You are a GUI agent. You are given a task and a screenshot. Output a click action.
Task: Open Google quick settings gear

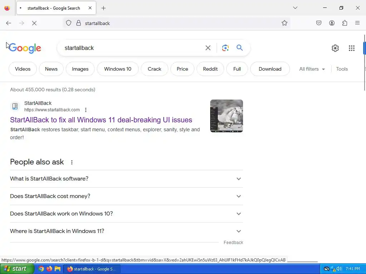point(335,48)
